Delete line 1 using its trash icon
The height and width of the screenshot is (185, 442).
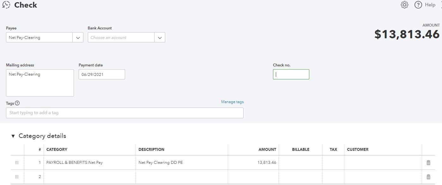tap(428, 162)
